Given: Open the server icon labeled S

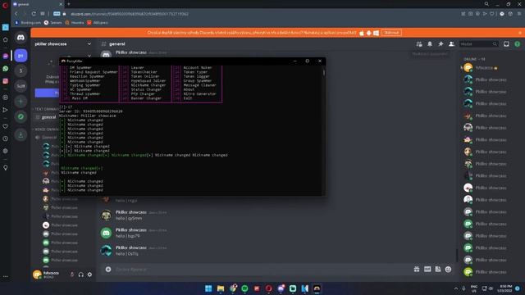Looking at the screenshot, I should [21, 70].
